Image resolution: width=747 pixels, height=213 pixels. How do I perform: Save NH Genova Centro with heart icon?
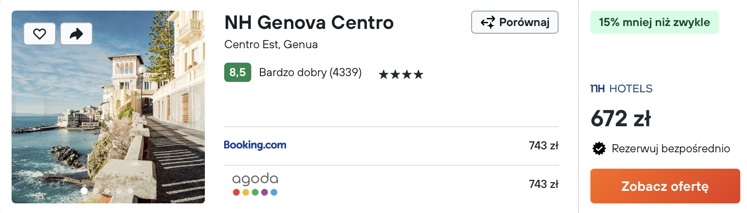point(40,34)
